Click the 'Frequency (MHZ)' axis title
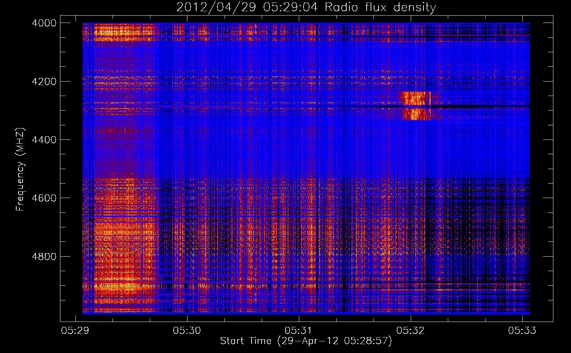This screenshot has height=353, width=571. [20, 169]
